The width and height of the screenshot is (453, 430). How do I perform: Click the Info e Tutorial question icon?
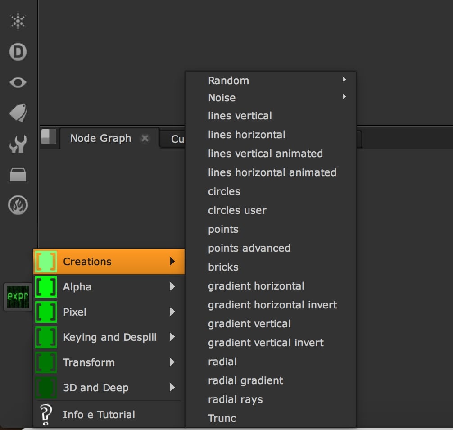coord(46,415)
